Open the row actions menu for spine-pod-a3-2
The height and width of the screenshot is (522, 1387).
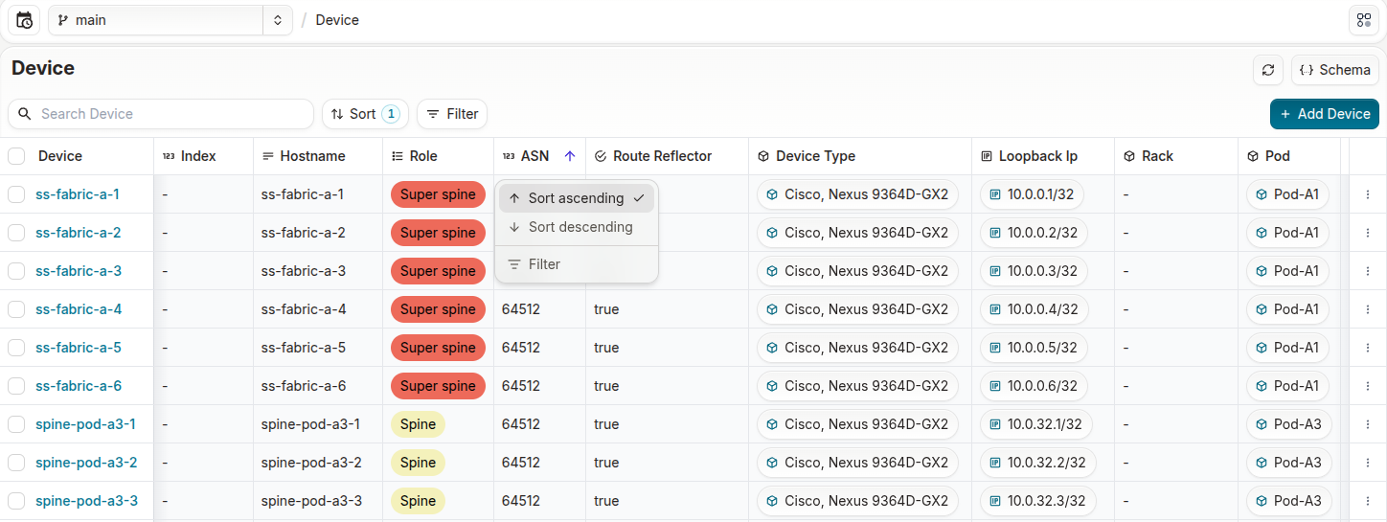pos(1368,463)
